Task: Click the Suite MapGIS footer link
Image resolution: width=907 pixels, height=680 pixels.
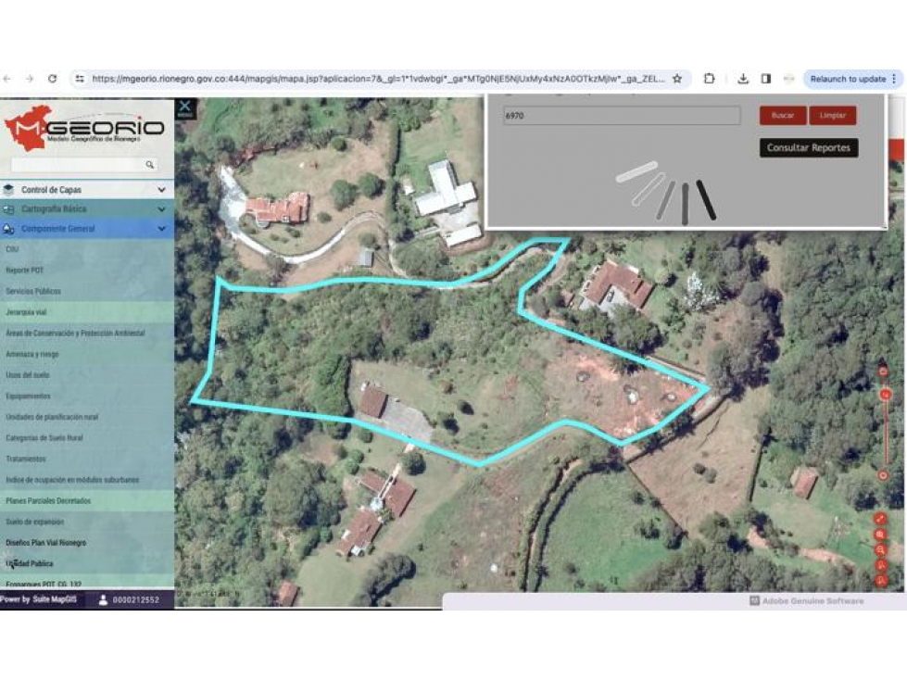Action: pyautogui.click(x=55, y=599)
